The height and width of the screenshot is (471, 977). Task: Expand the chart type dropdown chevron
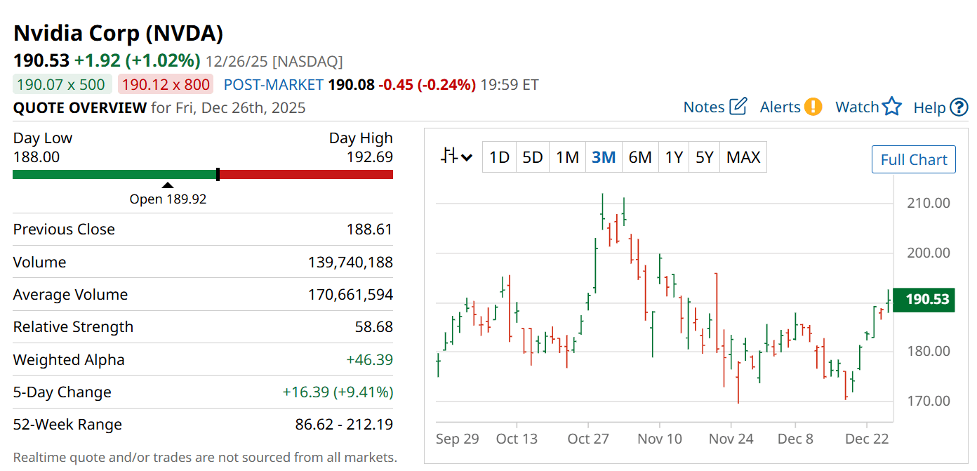(467, 158)
